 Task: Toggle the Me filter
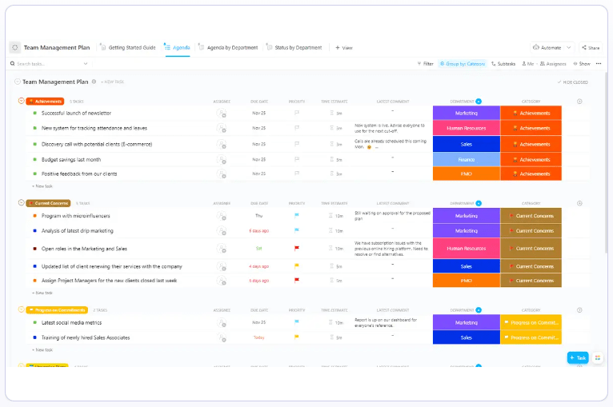[528, 64]
